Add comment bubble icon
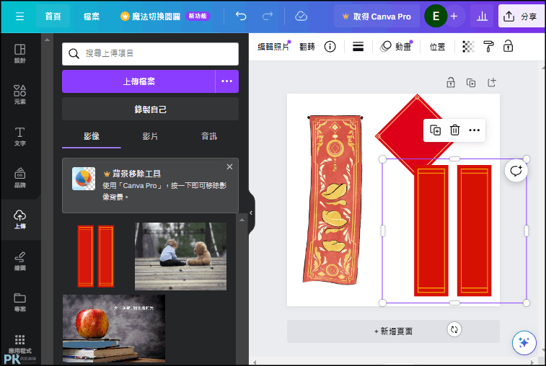Viewport: 546px width, 366px height. pos(516,171)
